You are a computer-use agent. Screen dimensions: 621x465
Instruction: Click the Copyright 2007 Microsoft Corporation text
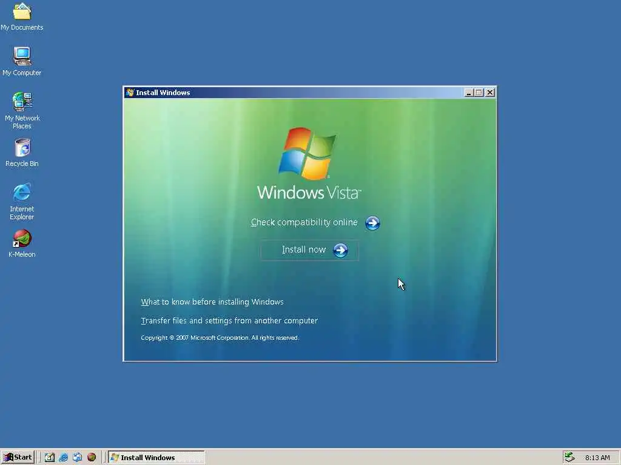(x=220, y=338)
